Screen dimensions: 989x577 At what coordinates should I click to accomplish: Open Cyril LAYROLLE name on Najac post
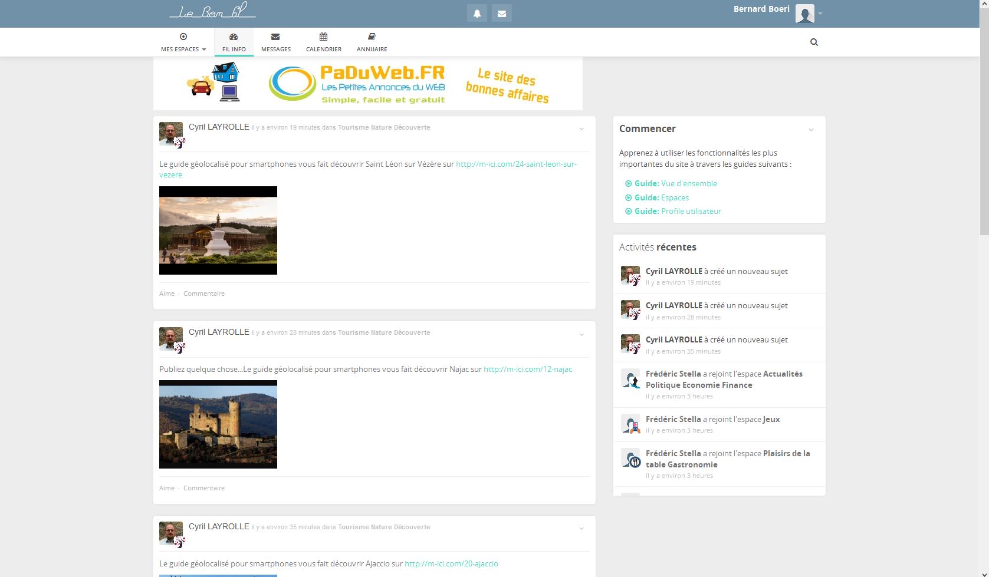[x=219, y=332]
